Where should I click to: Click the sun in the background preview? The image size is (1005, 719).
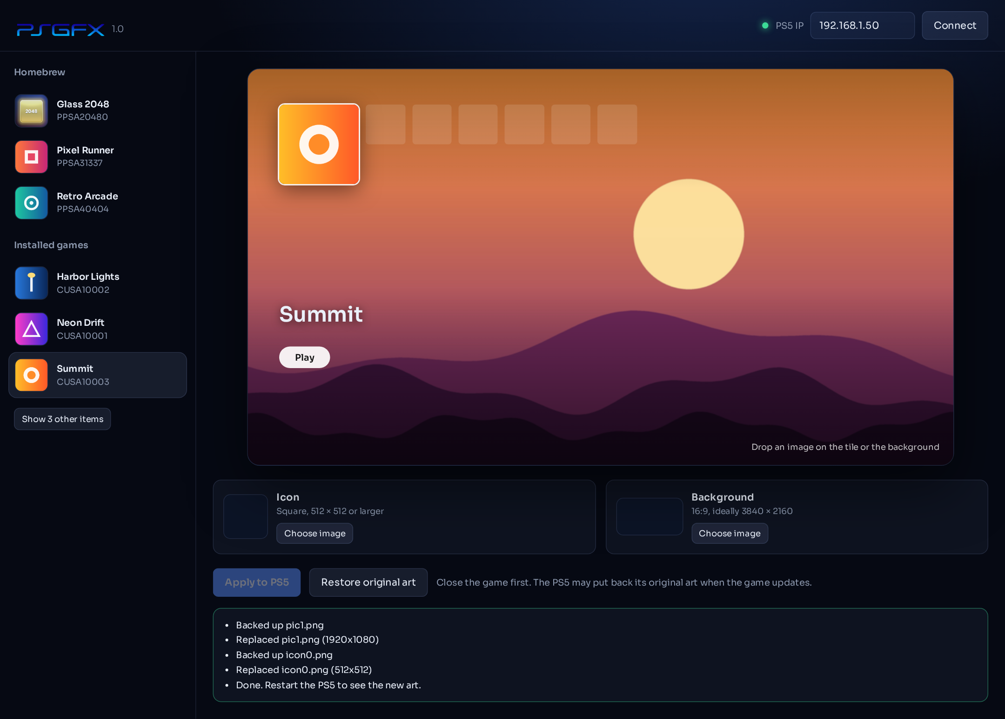[689, 234]
